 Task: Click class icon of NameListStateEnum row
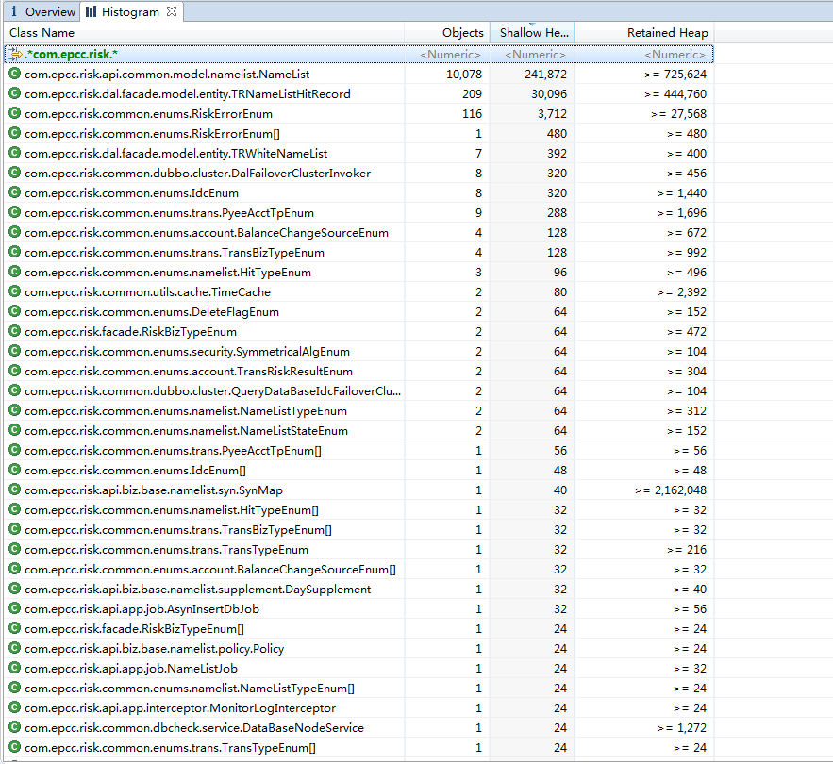click(15, 430)
